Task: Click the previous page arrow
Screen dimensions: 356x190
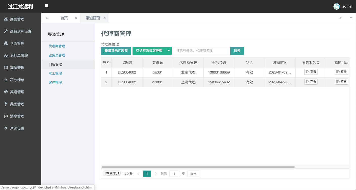Action: tap(138, 174)
